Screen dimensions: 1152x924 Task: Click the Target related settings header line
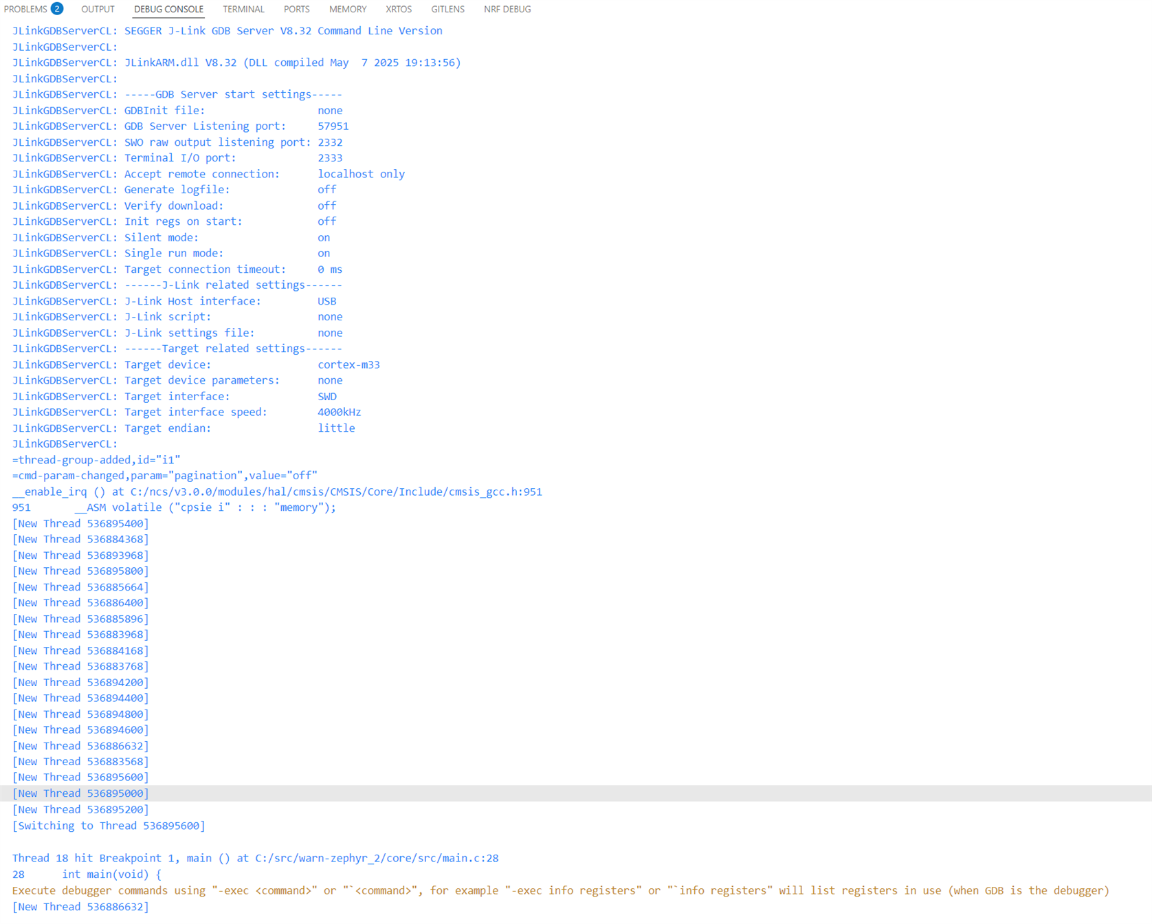point(177,349)
